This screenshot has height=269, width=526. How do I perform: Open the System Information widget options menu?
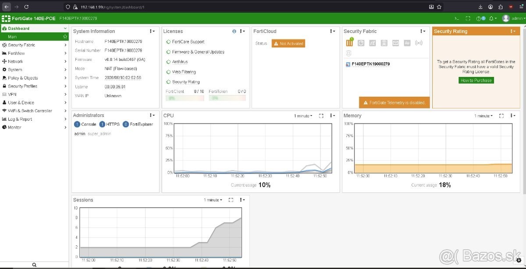coord(152,32)
